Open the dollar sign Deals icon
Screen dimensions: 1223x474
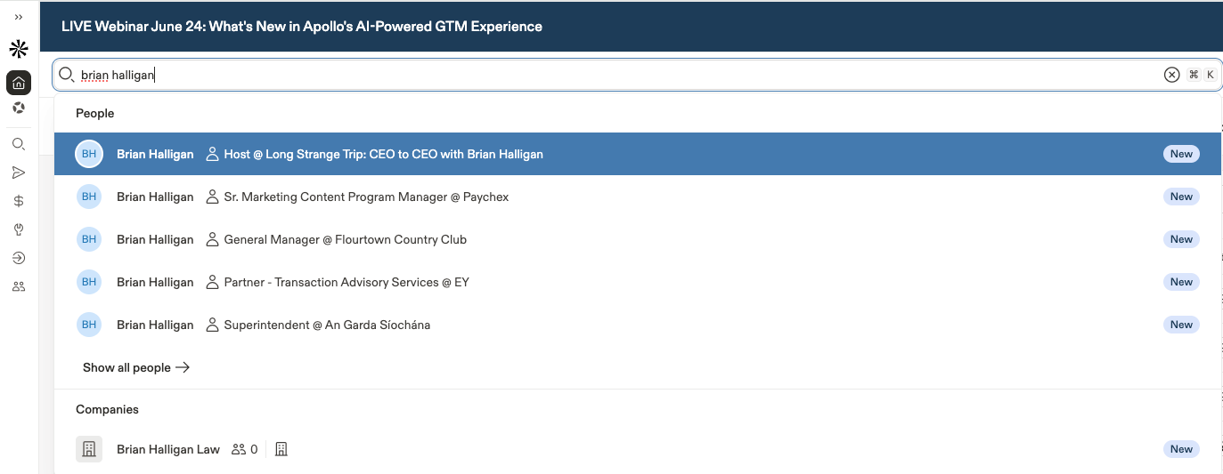click(19, 201)
